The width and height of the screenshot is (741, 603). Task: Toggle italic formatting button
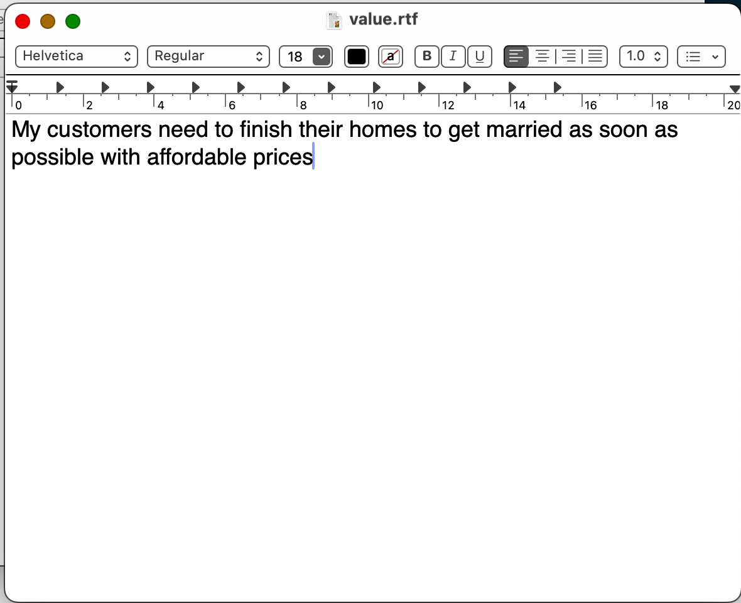(x=453, y=57)
